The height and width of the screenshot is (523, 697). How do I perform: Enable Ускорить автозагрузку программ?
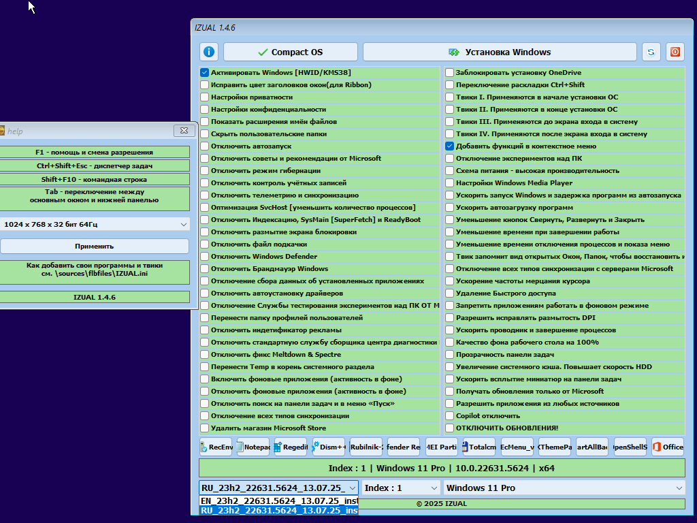pyautogui.click(x=449, y=207)
